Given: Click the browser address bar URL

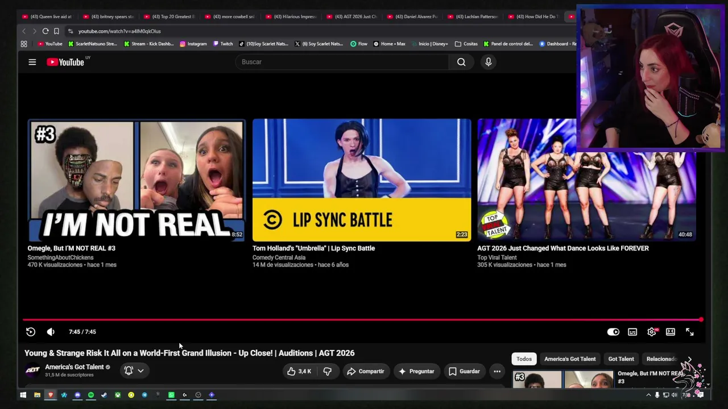Looking at the screenshot, I should [x=119, y=31].
